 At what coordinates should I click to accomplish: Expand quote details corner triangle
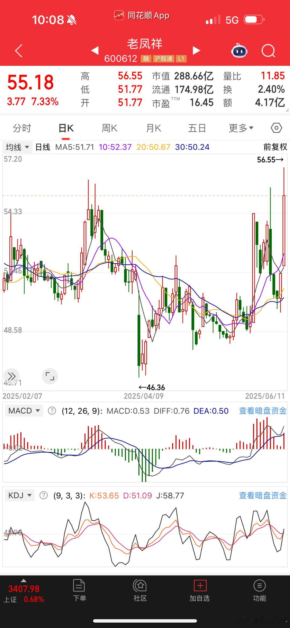tap(287, 110)
